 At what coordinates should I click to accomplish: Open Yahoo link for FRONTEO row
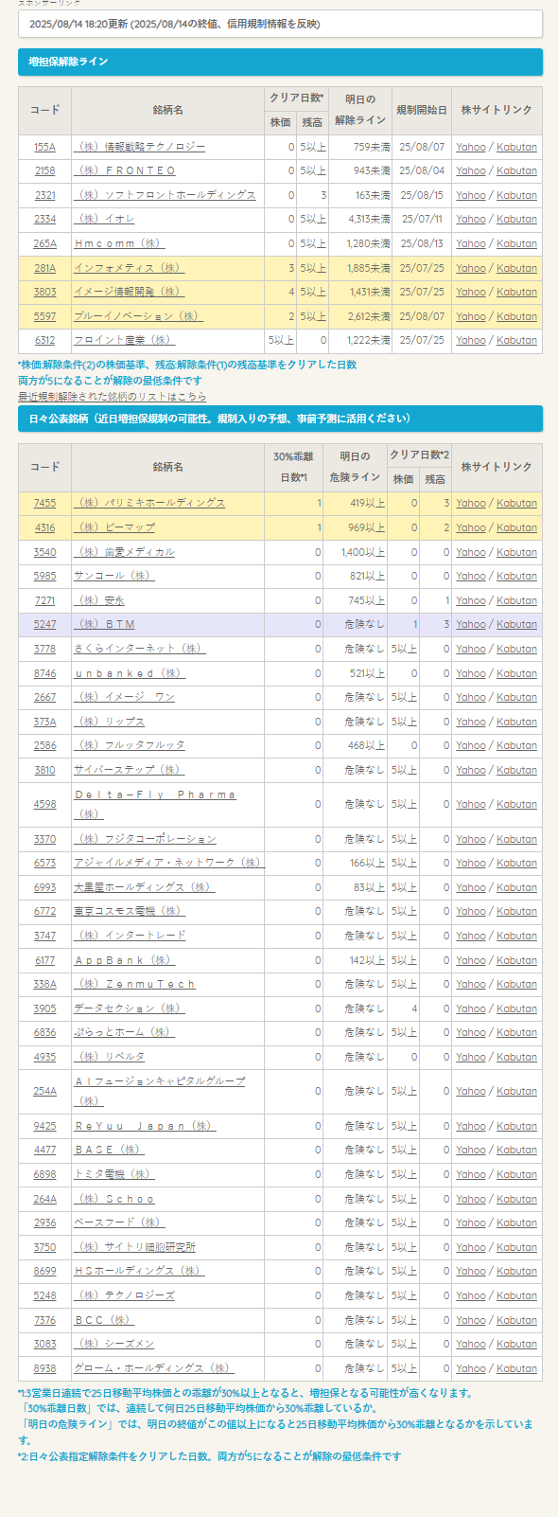pos(471,171)
